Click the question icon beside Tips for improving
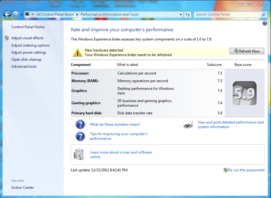 click(x=80, y=136)
